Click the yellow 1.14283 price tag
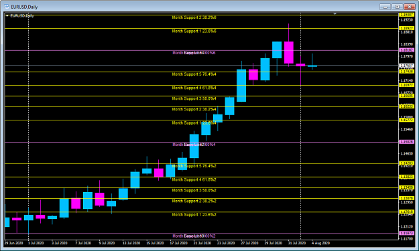Screen dimensions: 419x251 point(406,163)
